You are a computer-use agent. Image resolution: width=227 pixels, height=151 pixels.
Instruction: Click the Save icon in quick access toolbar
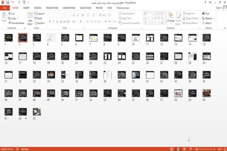tap(8, 2)
